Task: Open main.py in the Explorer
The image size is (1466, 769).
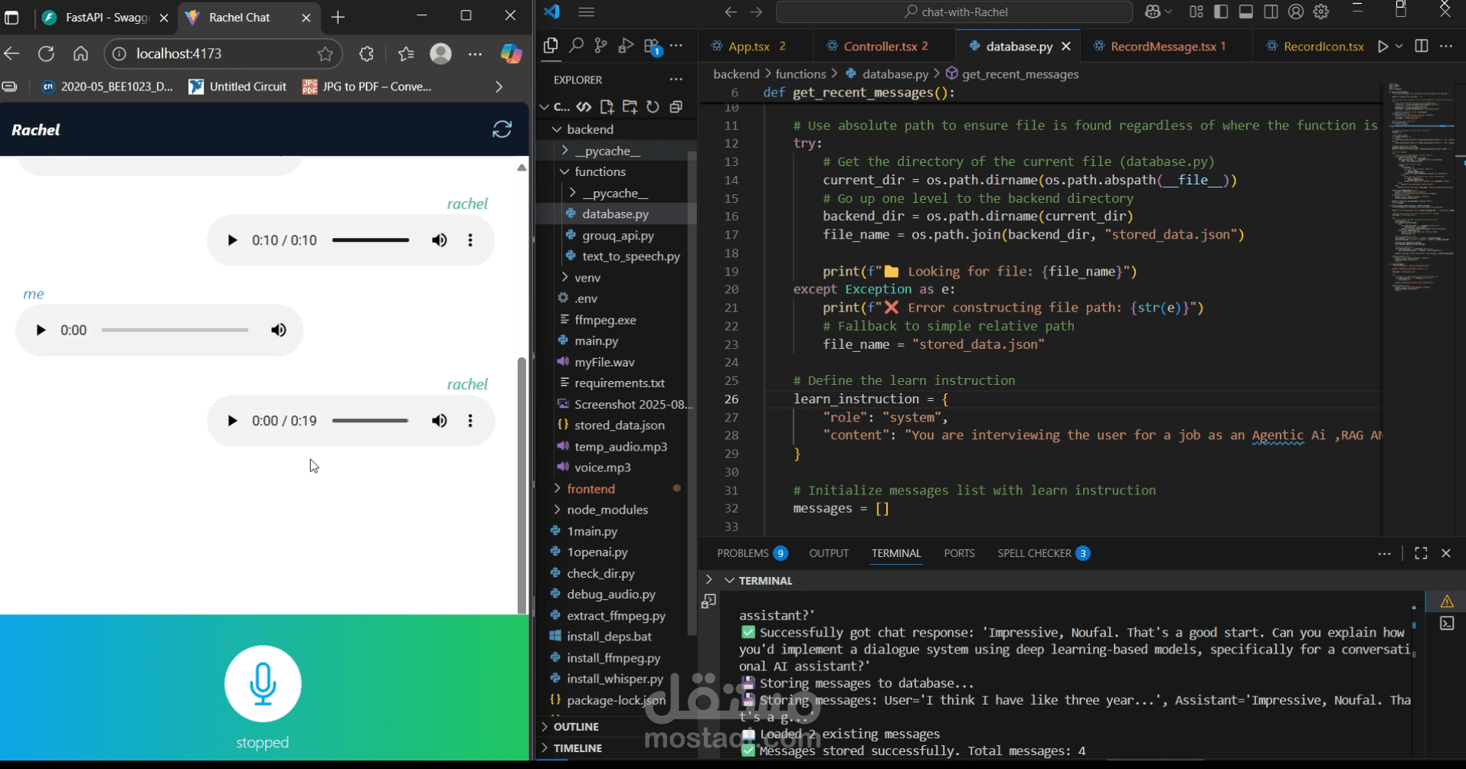Action: point(596,341)
